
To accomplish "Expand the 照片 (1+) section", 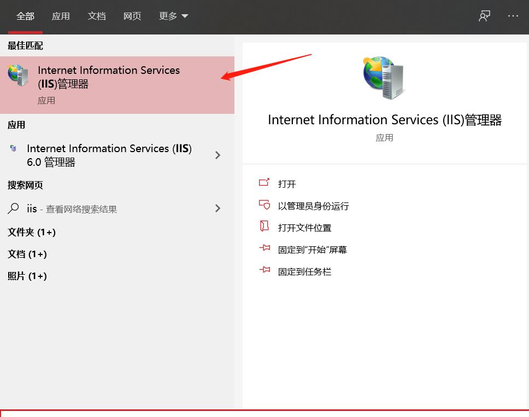I will pos(27,276).
